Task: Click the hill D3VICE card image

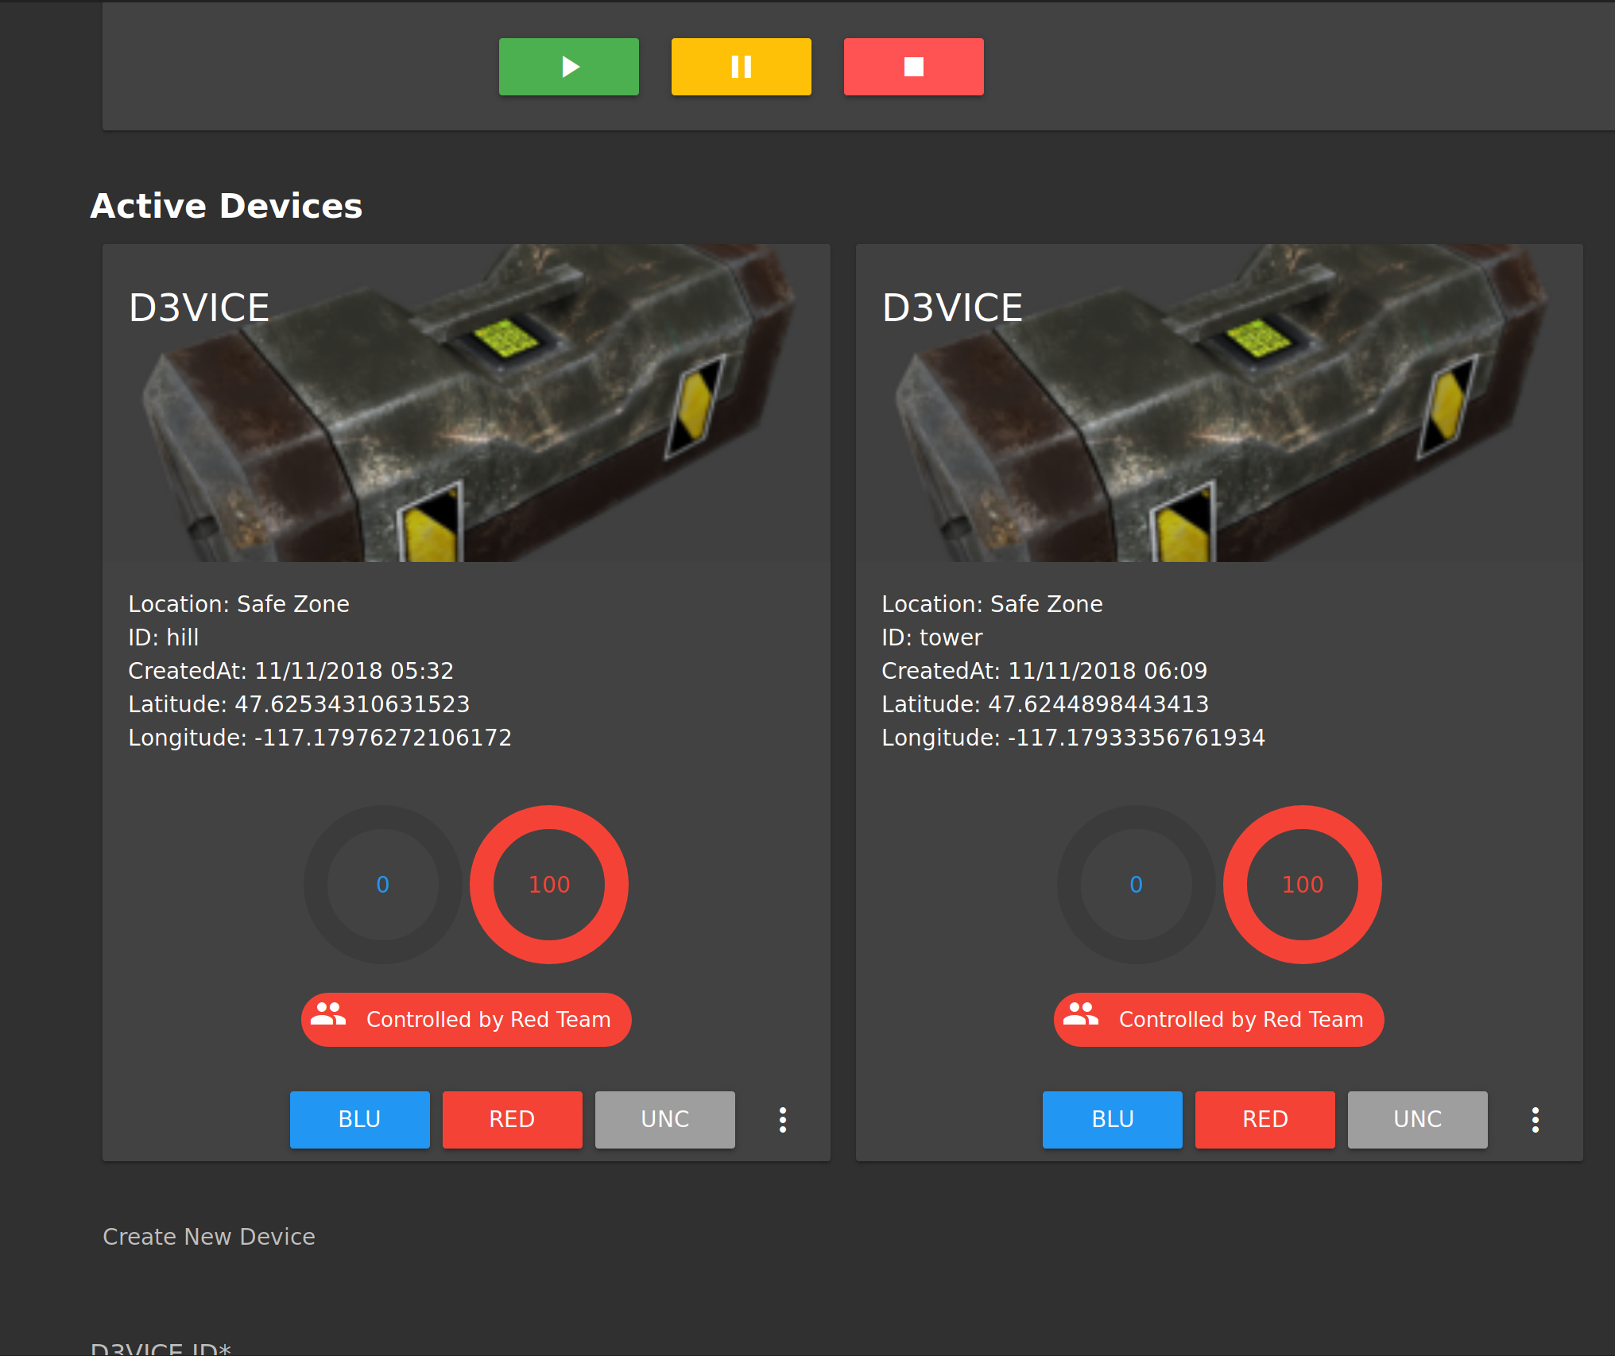Action: 466,403
